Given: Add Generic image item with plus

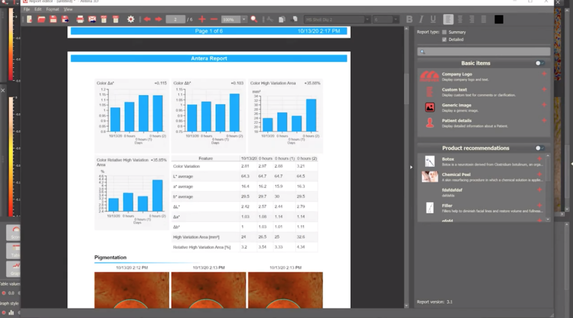Looking at the screenshot, I should point(544,105).
